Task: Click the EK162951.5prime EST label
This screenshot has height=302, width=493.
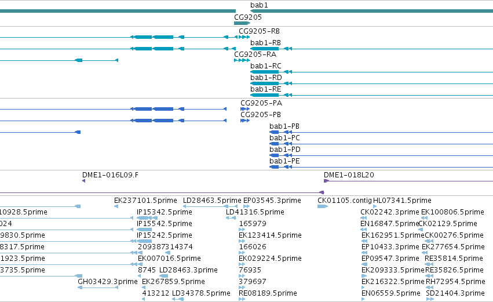Action: (393, 235)
